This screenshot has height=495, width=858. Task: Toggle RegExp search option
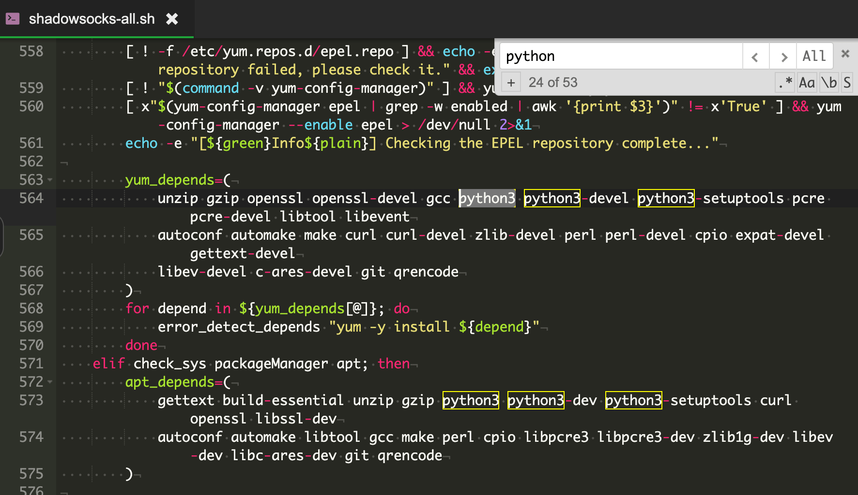[x=785, y=83]
